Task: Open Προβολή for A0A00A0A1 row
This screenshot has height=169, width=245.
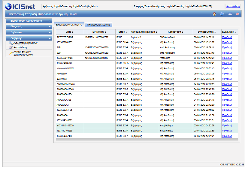Action: coord(227,105)
